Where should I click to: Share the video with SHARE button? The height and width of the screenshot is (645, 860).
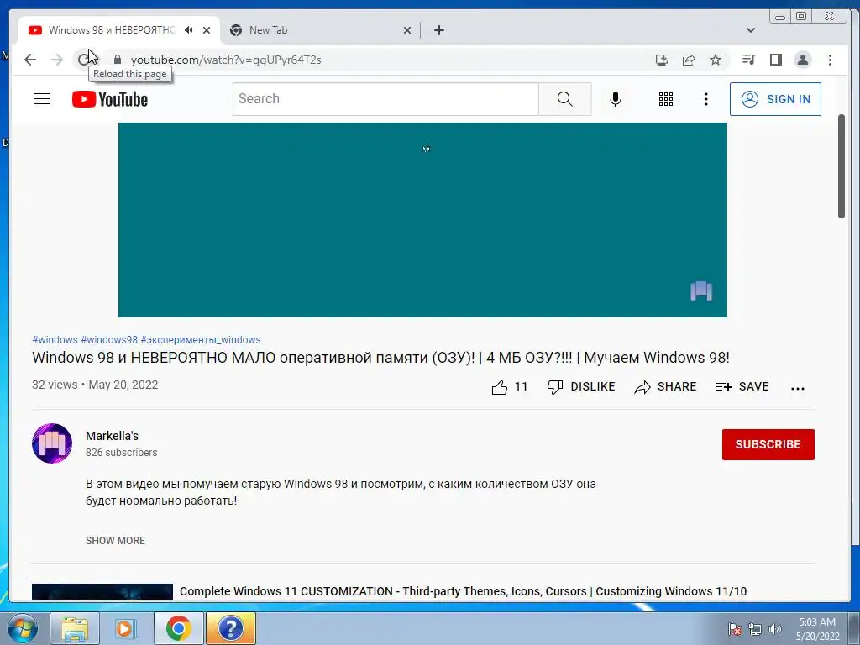point(665,386)
